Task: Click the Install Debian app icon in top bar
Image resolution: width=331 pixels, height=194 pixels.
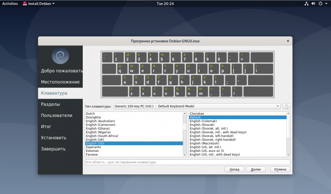Action: (25, 4)
